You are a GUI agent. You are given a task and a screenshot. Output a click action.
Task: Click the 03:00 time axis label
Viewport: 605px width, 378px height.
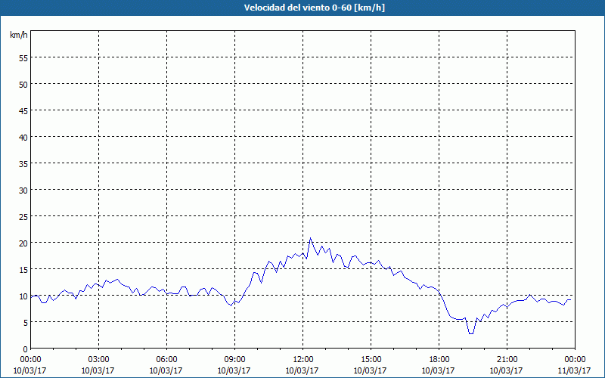pos(98,360)
